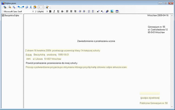Image resolution: width=175 pixels, height=110 pixels.
Task: Insert a numbered list
Action: coord(89,11)
